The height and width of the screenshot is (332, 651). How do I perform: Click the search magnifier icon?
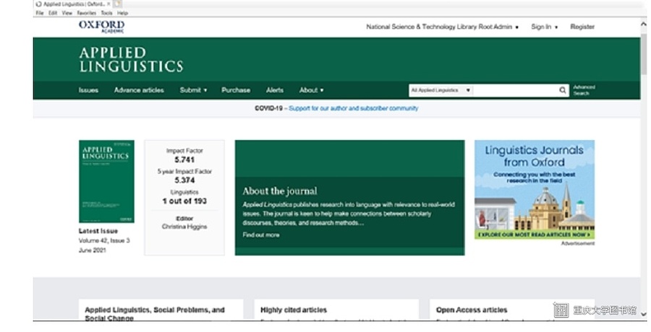point(562,90)
